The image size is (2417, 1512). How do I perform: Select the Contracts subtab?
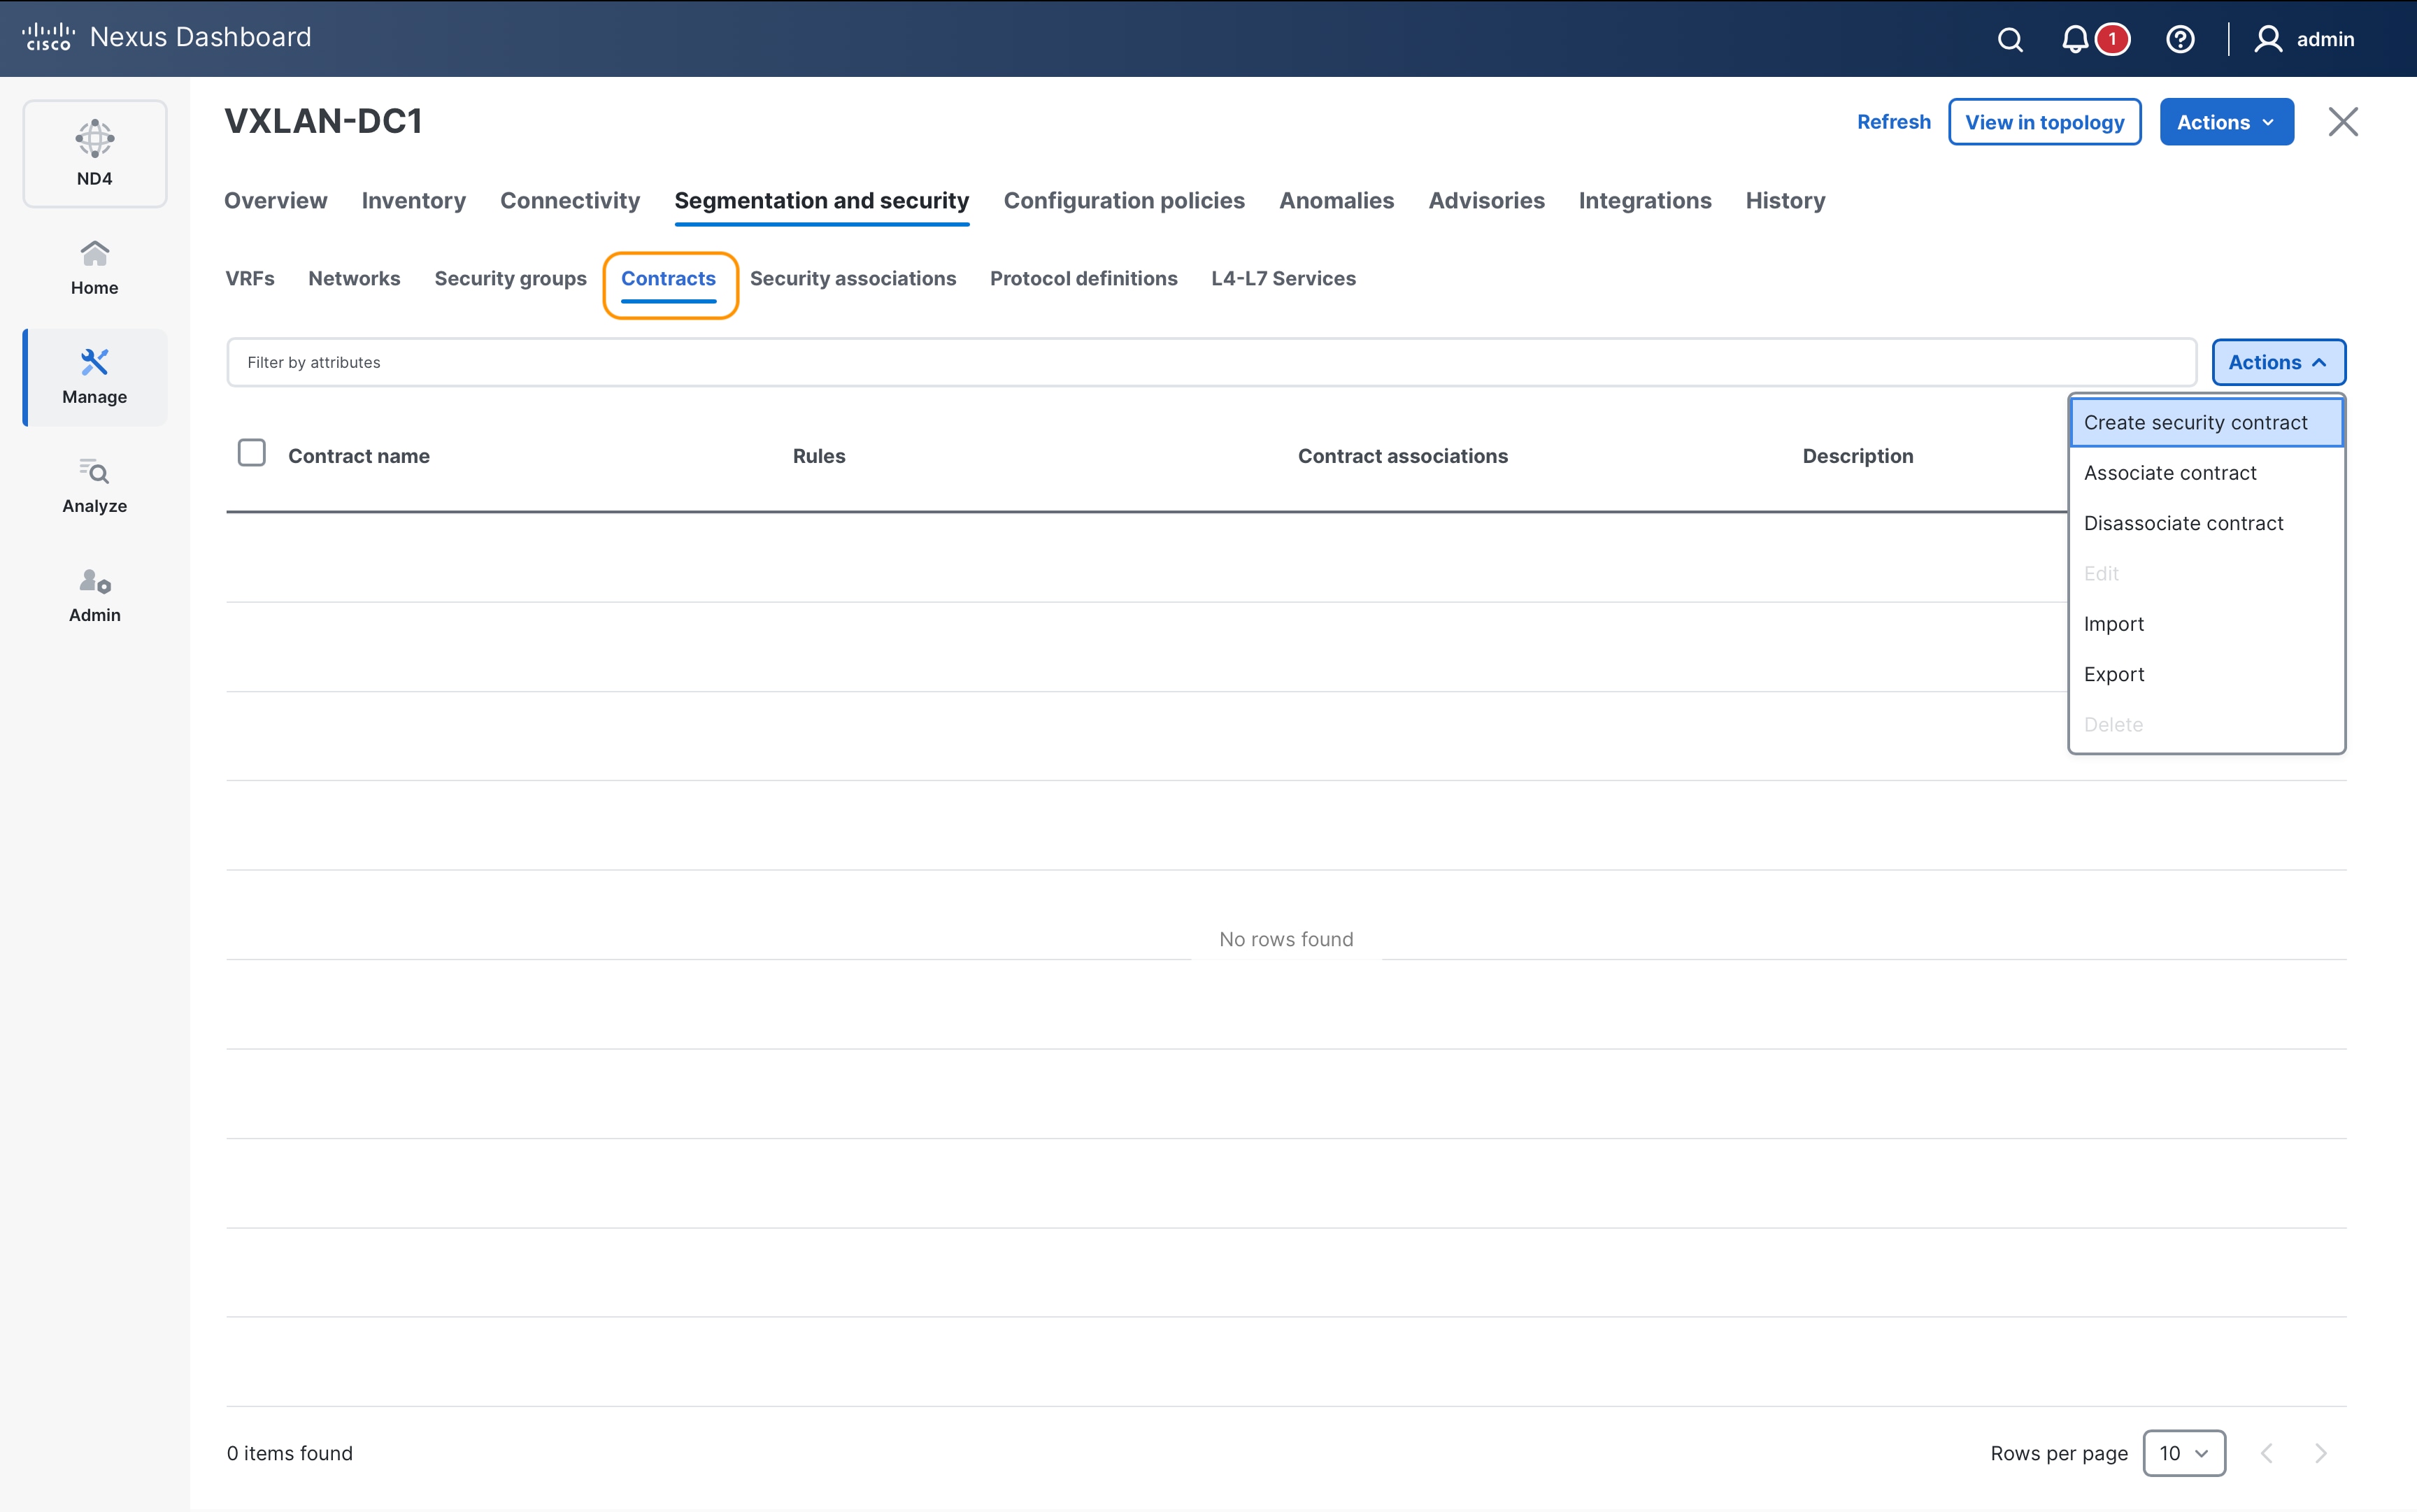[x=668, y=278]
